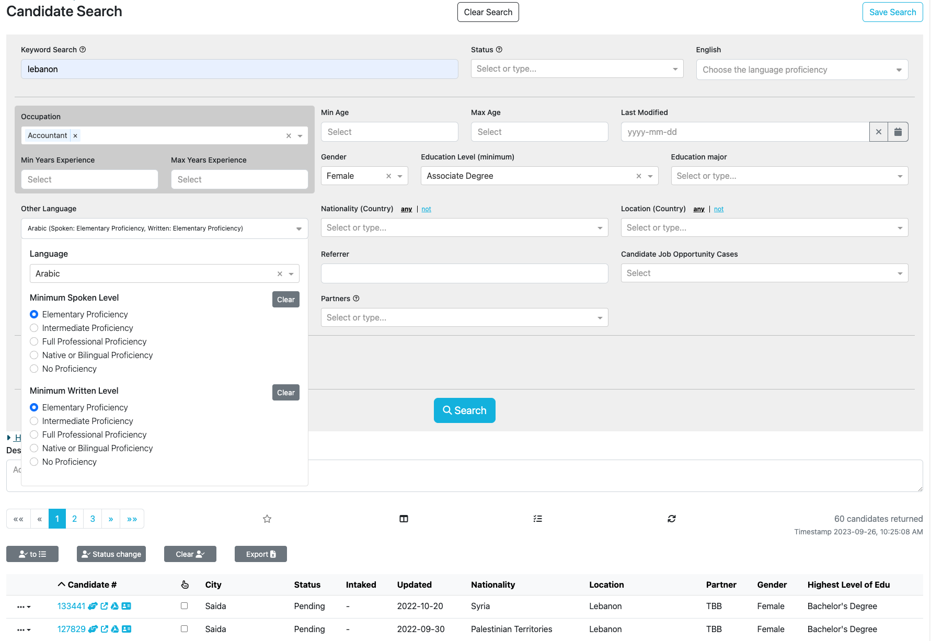This screenshot has height=641, width=931.
Task: Select Intermediate Proficiency for spoken level
Action: (34, 328)
